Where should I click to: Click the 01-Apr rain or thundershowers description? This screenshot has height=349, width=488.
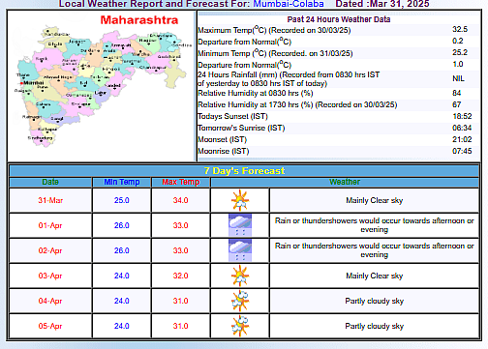tap(375, 225)
